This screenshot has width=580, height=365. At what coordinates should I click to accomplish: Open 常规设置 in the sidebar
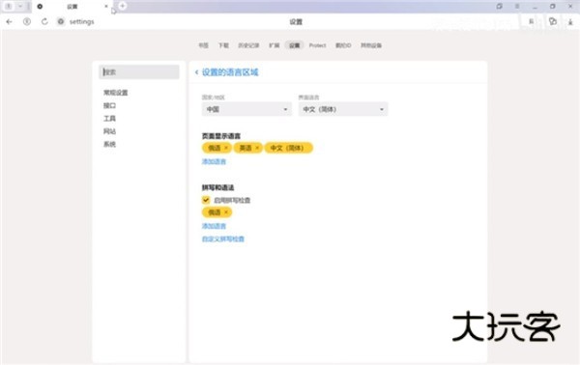coord(115,93)
